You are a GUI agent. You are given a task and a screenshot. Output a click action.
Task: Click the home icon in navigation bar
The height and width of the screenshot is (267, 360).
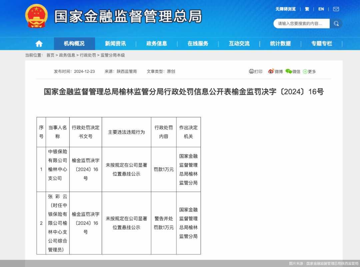click(x=39, y=44)
